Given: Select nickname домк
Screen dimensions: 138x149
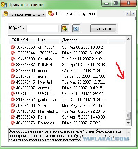Looking at the screenshot, I should click(42, 76).
